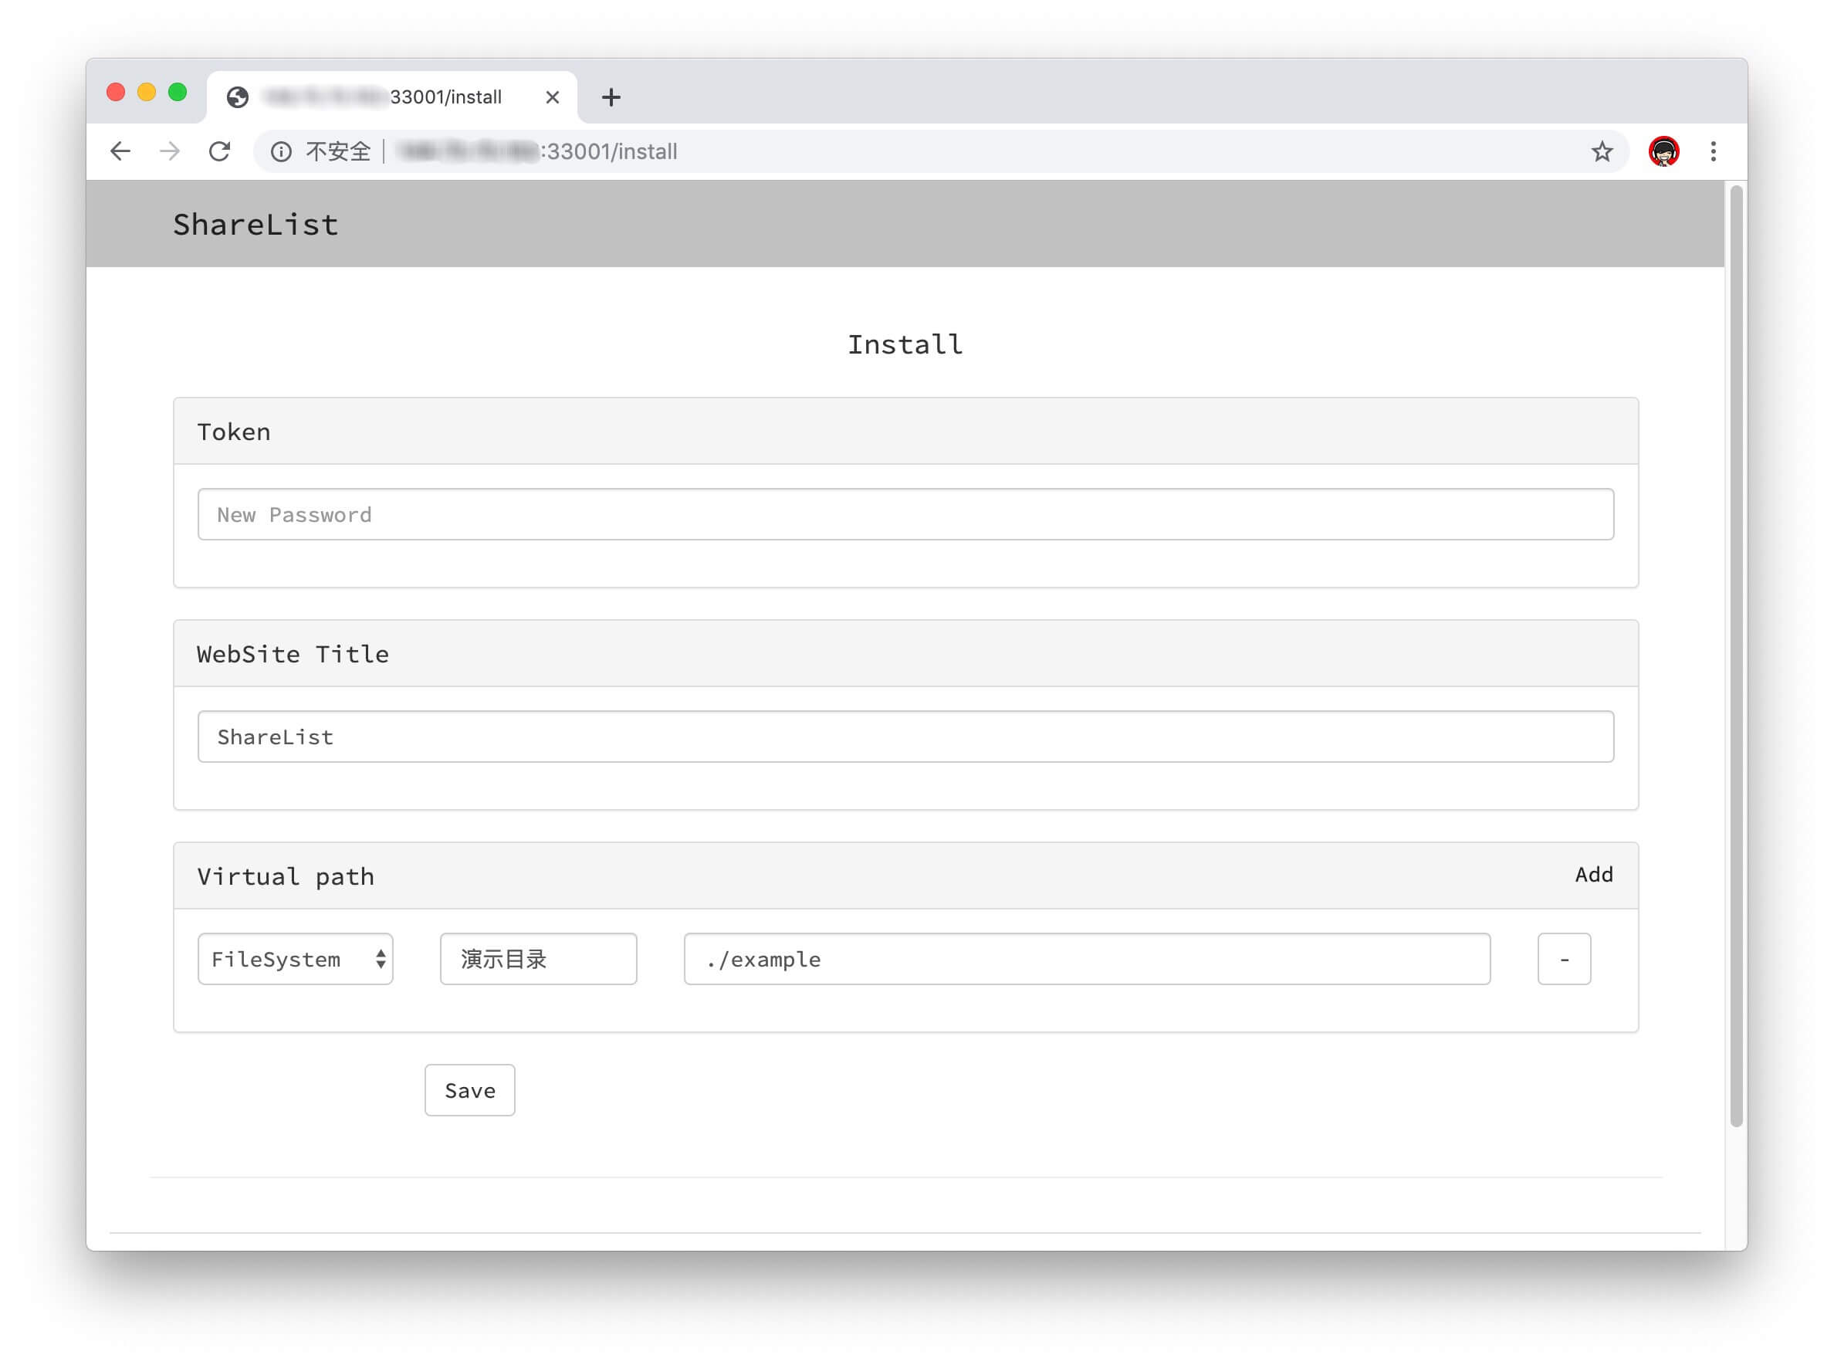Open a new browser tab

[x=611, y=97]
